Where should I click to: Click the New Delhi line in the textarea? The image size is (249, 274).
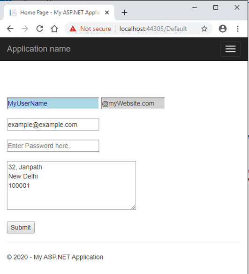click(23, 176)
